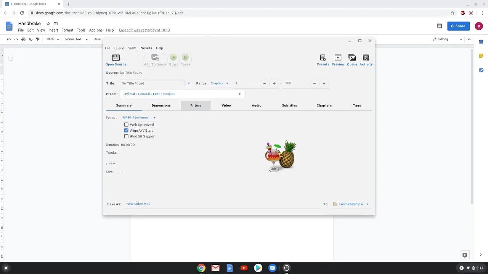Edit the New Video.m4v filename
Viewport: 488px width, 274px height.
click(x=138, y=204)
